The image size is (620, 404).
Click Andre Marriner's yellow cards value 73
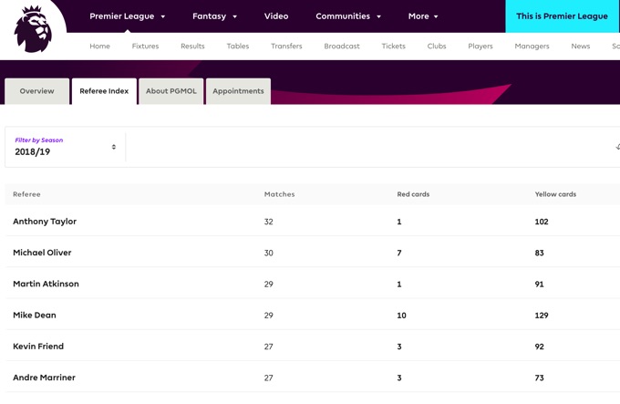pyautogui.click(x=539, y=378)
